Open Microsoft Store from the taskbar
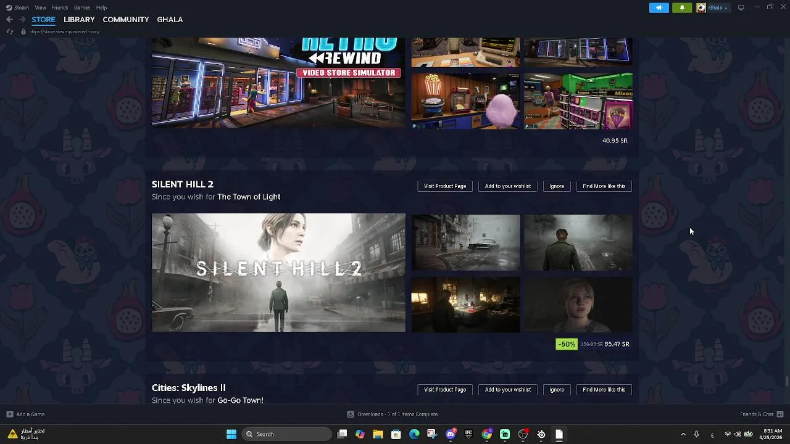The height and width of the screenshot is (444, 790). (x=396, y=434)
